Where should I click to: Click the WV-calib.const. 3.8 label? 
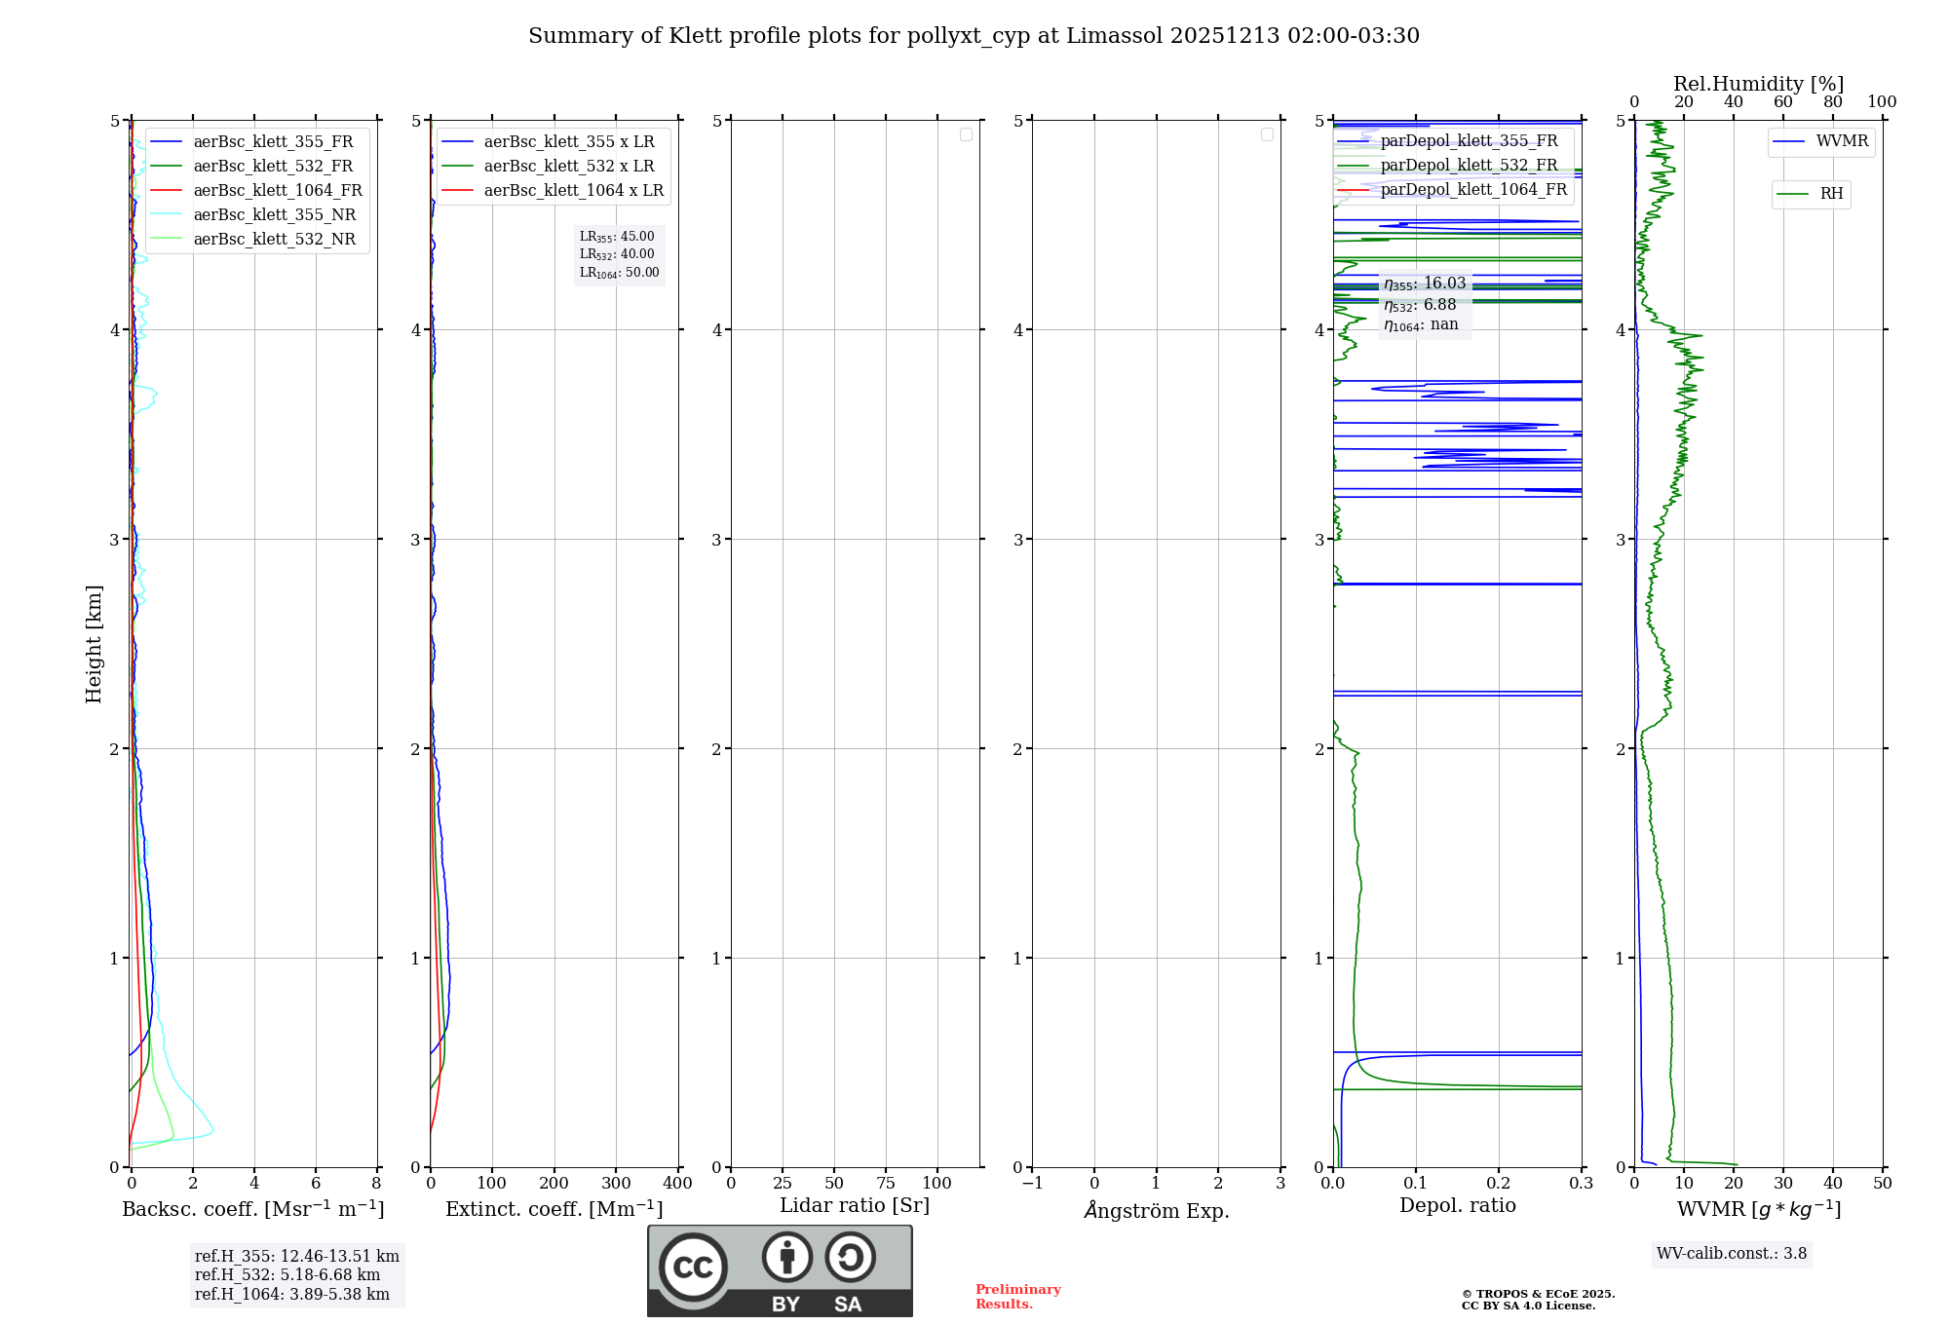pos(1731,1254)
